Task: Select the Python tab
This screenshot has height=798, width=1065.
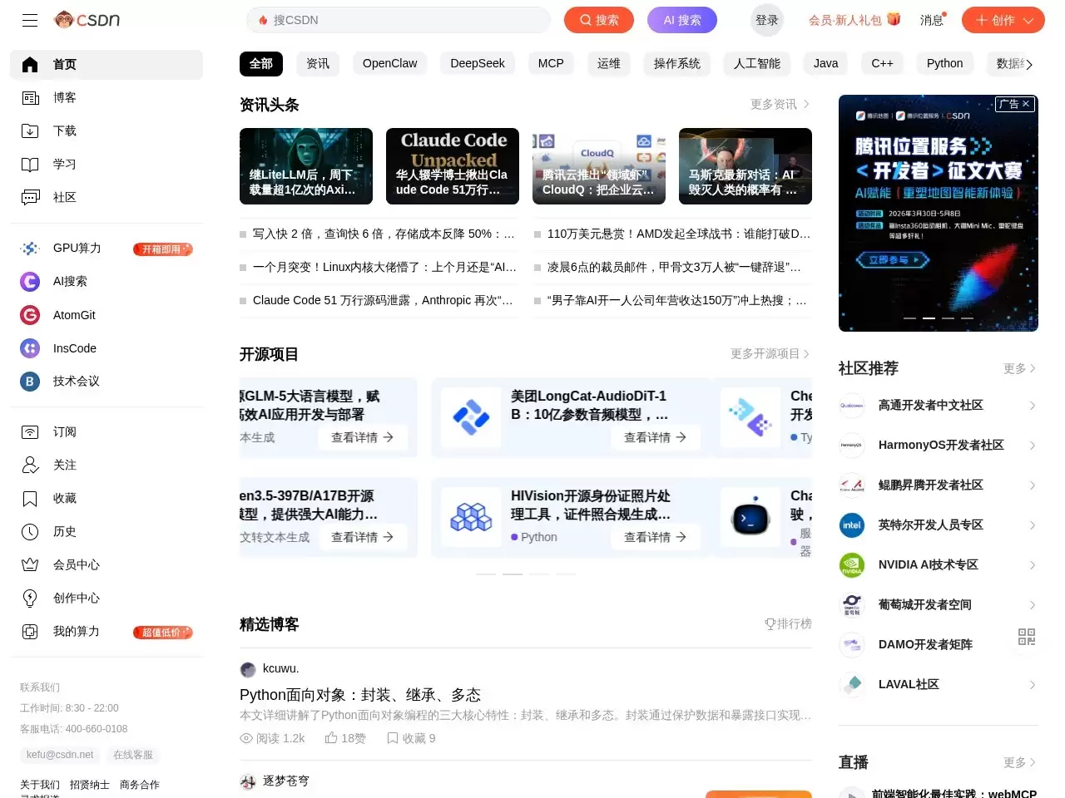Action: point(945,63)
